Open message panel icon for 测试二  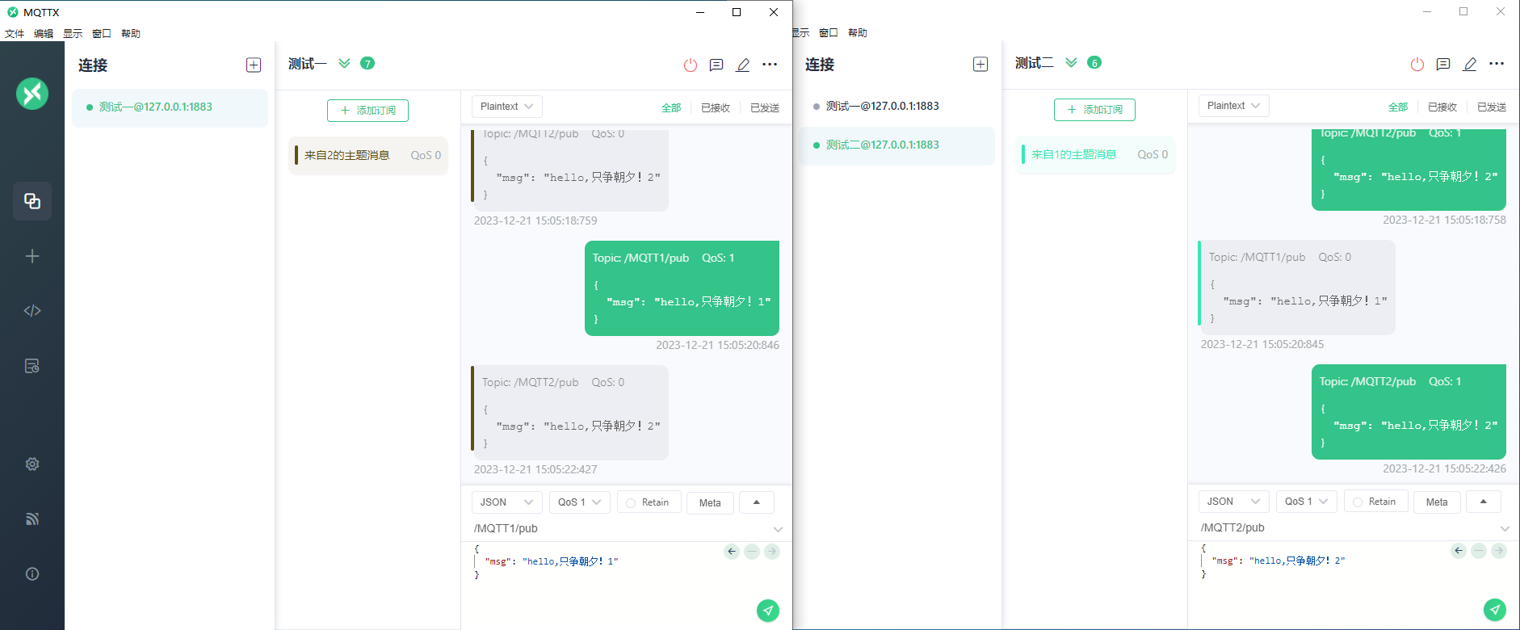coord(1443,65)
